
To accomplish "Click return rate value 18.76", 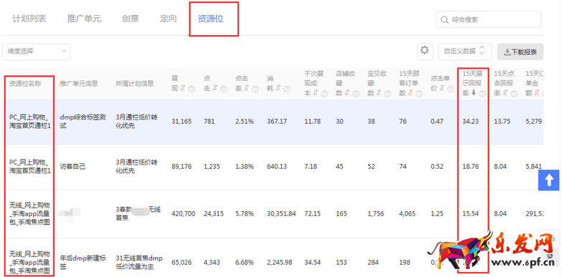I will coord(471,167).
